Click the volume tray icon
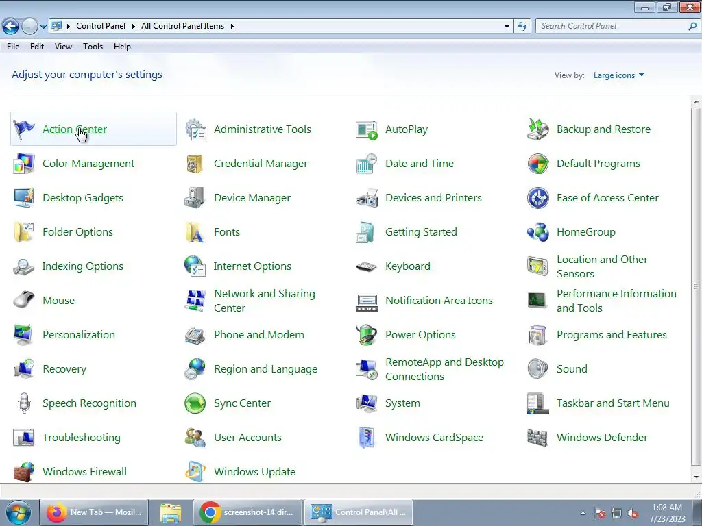Viewport: 702px width, 526px height. pyautogui.click(x=633, y=514)
